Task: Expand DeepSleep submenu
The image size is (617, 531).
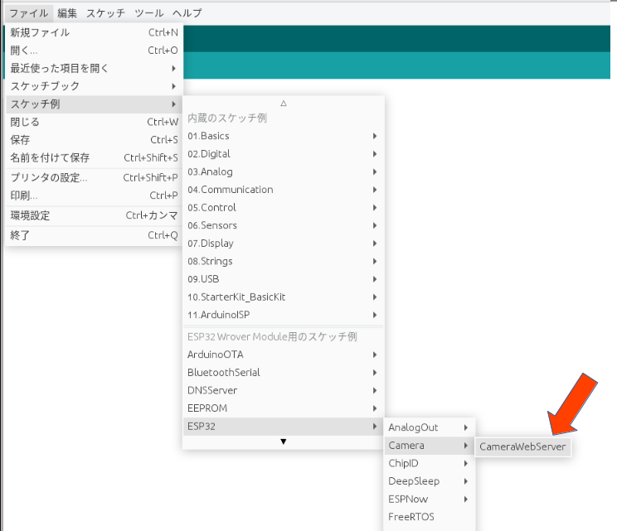Action: pyautogui.click(x=430, y=481)
